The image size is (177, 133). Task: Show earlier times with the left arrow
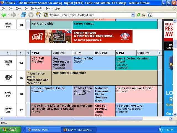point(28,53)
